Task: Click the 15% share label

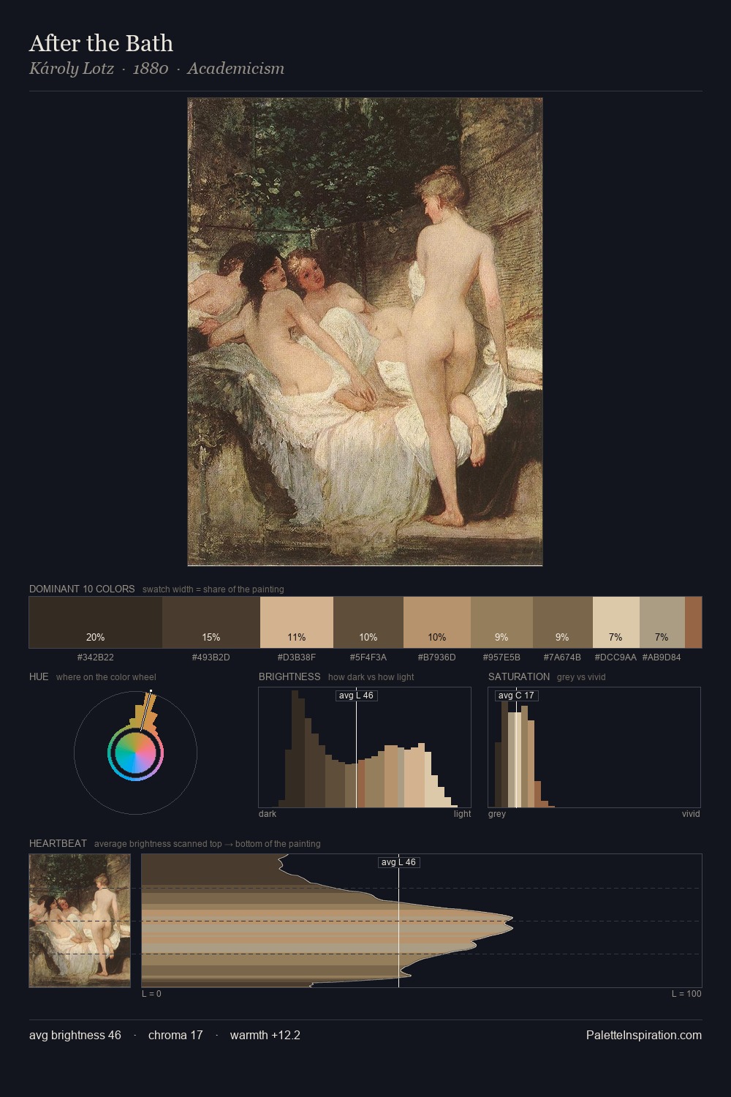Action: pos(211,637)
